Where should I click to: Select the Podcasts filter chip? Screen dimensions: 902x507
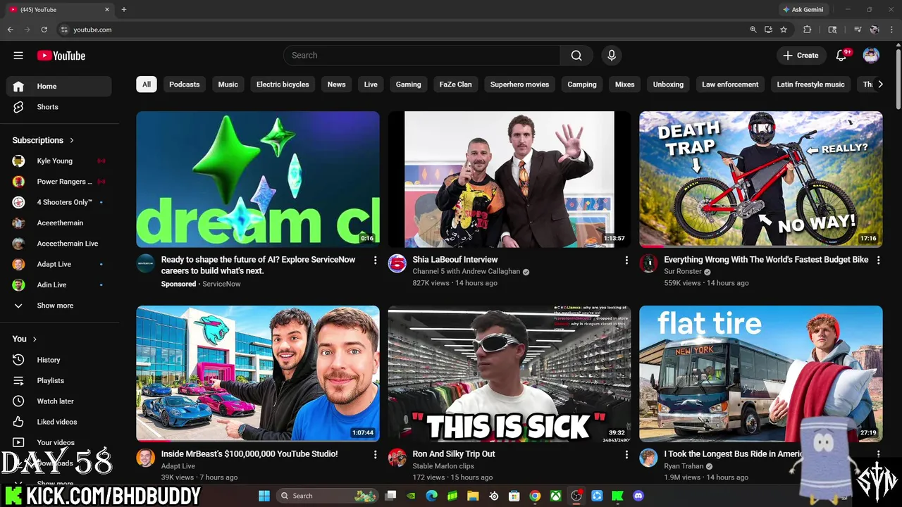click(185, 84)
